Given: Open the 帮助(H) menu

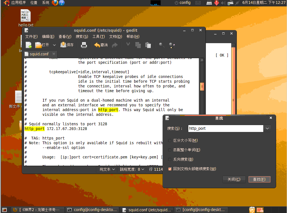Looking at the screenshot, I should point(133,36).
